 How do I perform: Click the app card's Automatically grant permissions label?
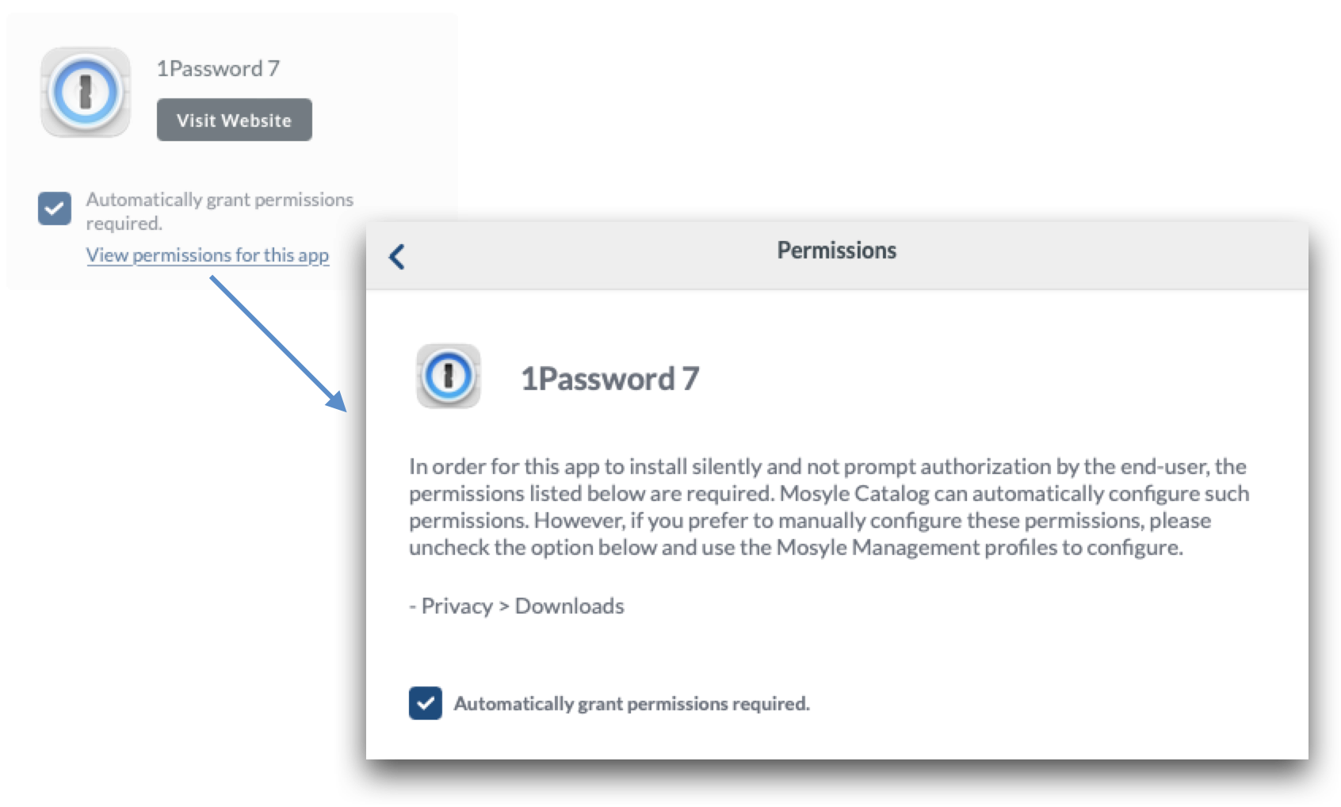click(220, 211)
